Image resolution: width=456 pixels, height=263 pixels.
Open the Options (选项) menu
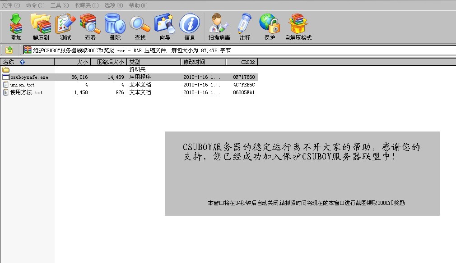pos(114,5)
